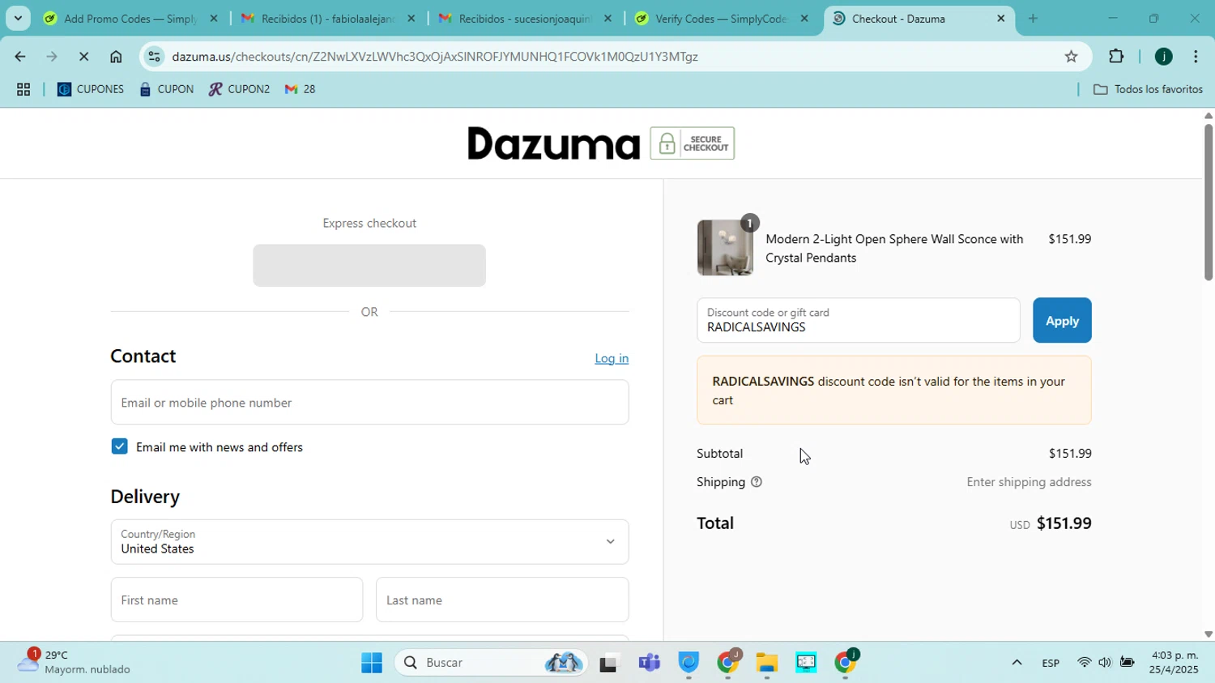Click the Dazuma logo
The width and height of the screenshot is (1215, 683).
click(553, 143)
